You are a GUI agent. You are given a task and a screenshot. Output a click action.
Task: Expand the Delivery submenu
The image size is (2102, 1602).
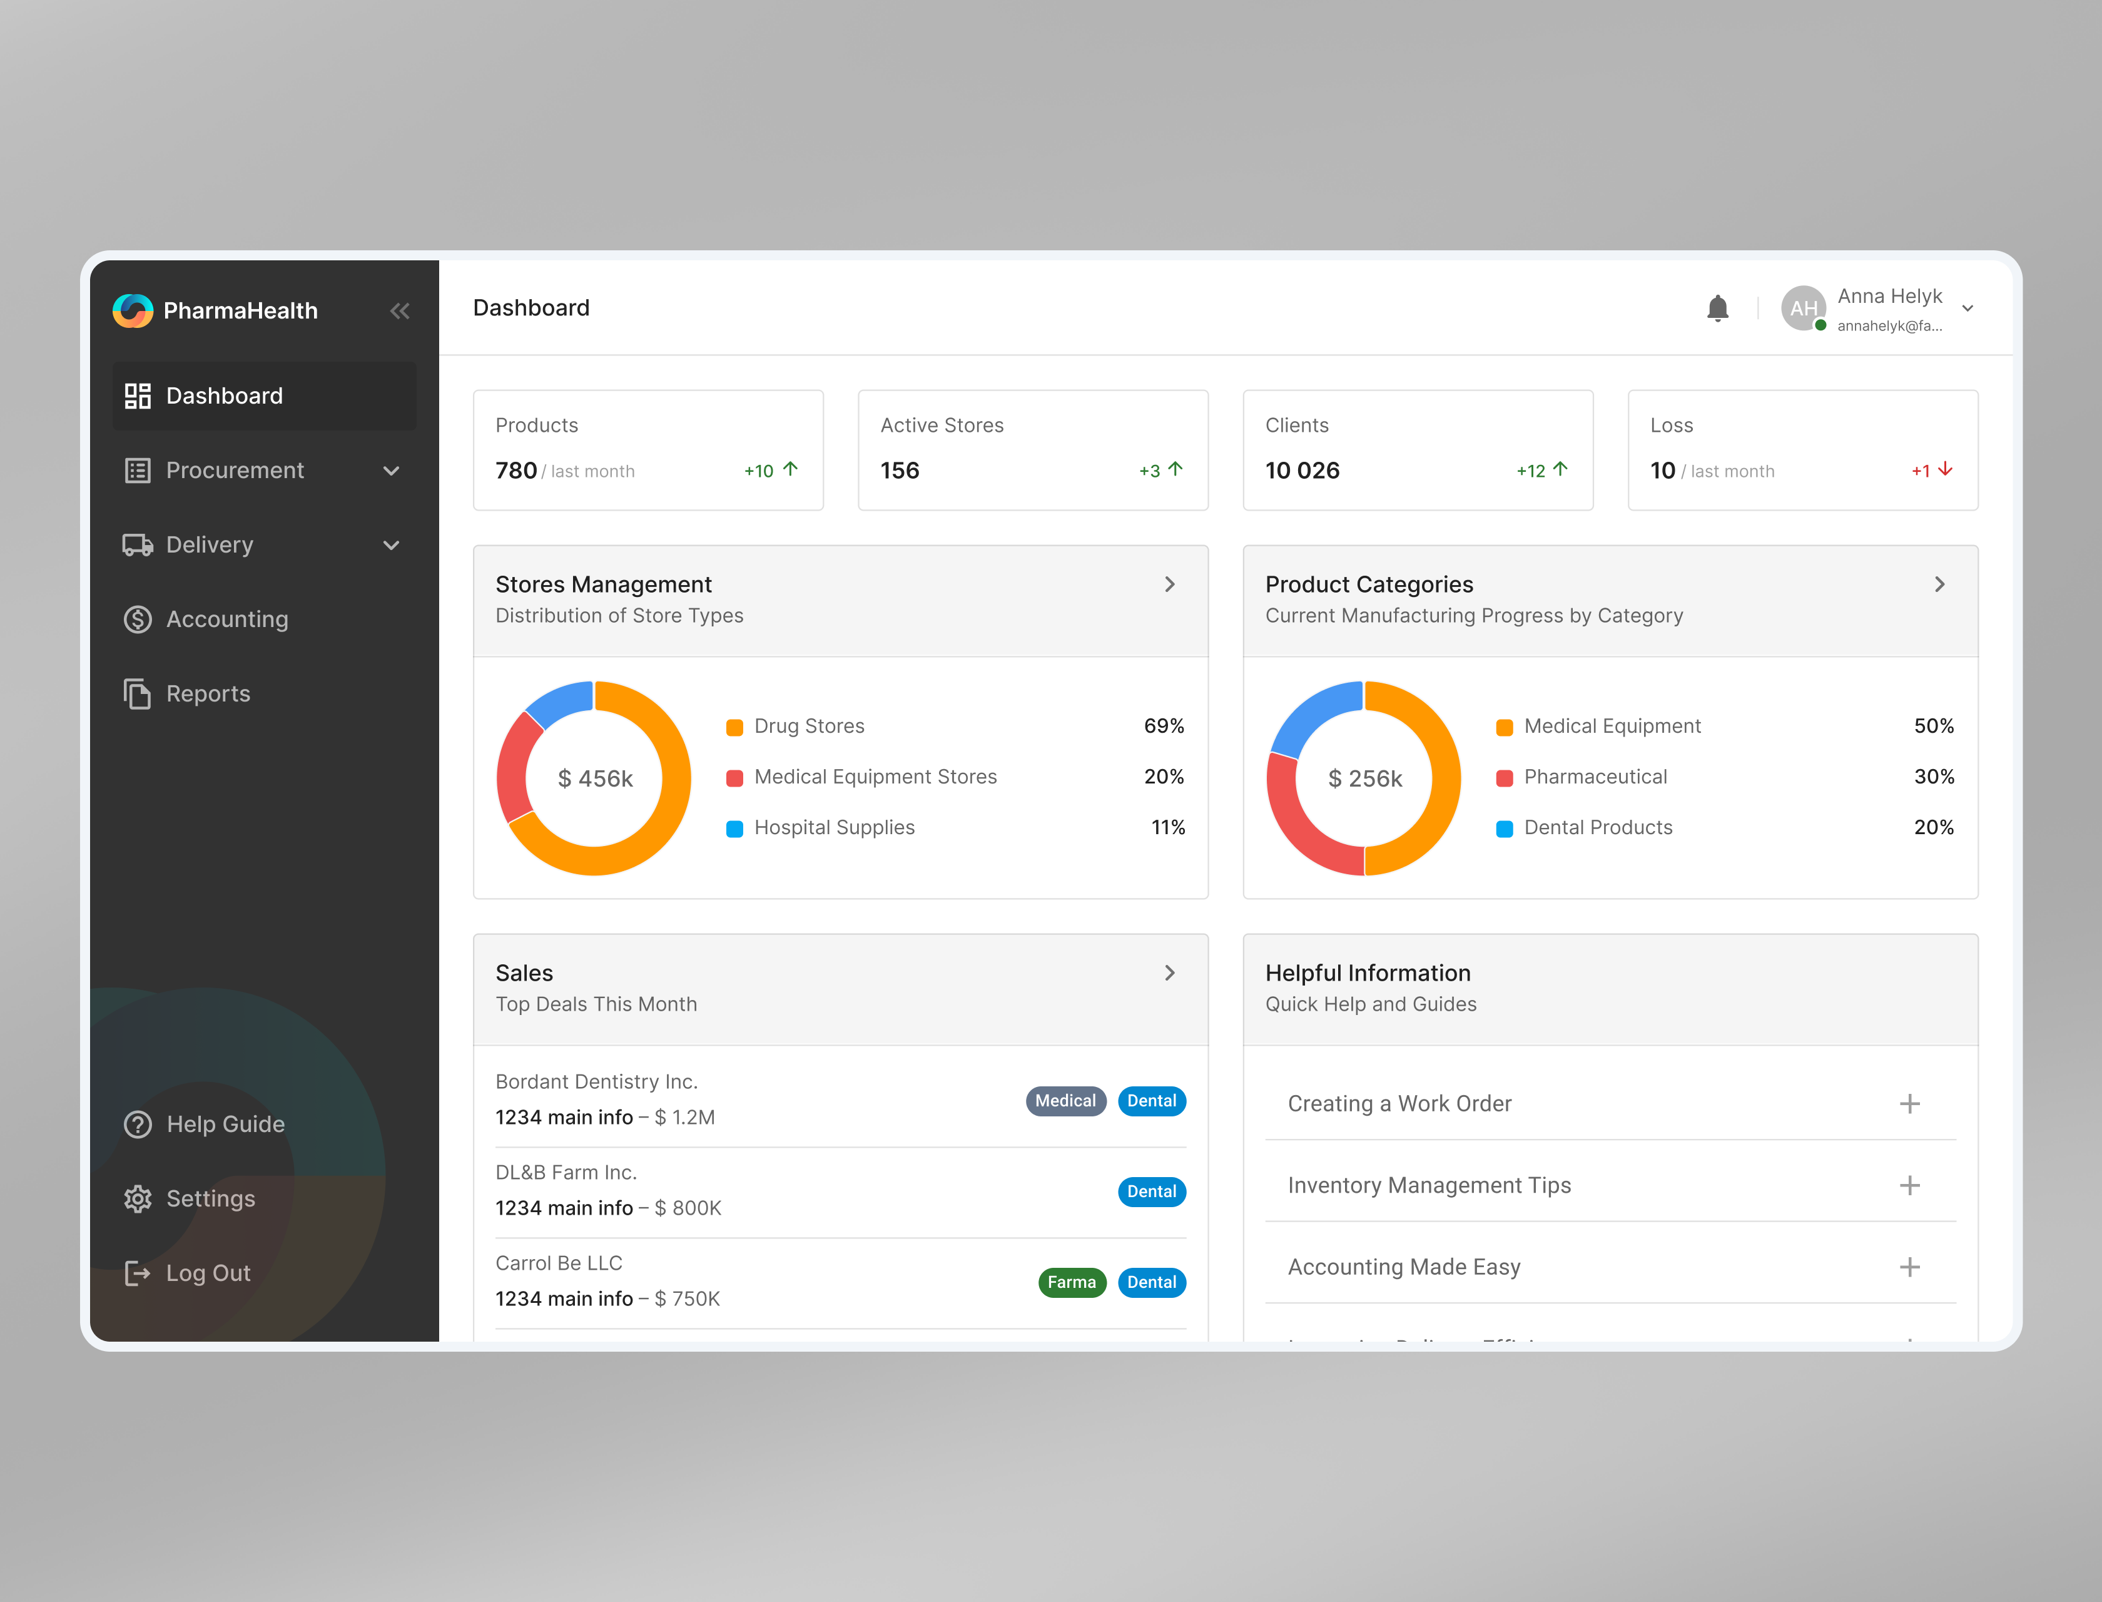point(392,544)
